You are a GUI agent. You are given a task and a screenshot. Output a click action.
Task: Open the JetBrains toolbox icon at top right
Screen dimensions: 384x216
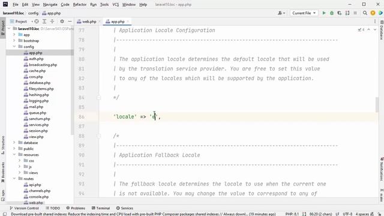click(380, 13)
